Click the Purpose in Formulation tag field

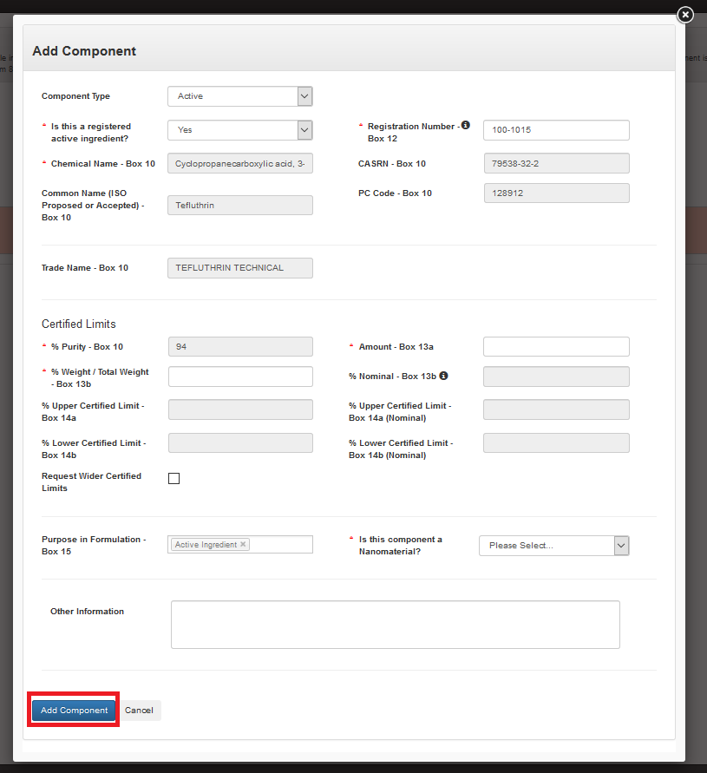click(280, 545)
